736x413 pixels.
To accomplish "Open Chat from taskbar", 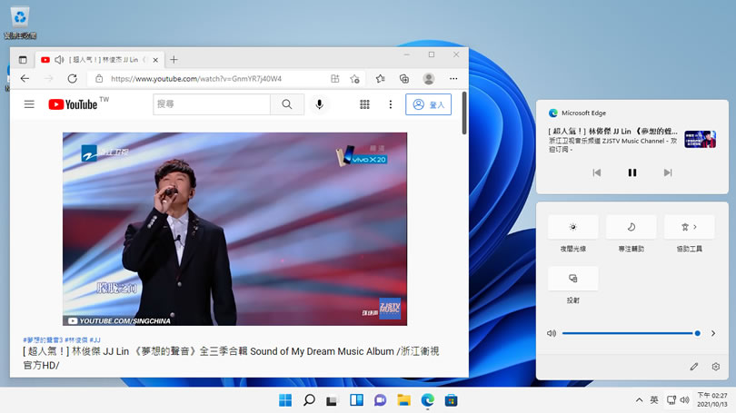I will [x=380, y=400].
